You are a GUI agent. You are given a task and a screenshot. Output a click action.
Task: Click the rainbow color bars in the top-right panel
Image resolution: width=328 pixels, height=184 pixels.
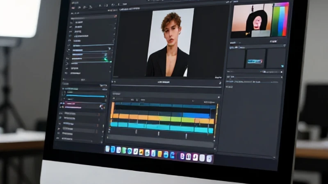(280, 20)
